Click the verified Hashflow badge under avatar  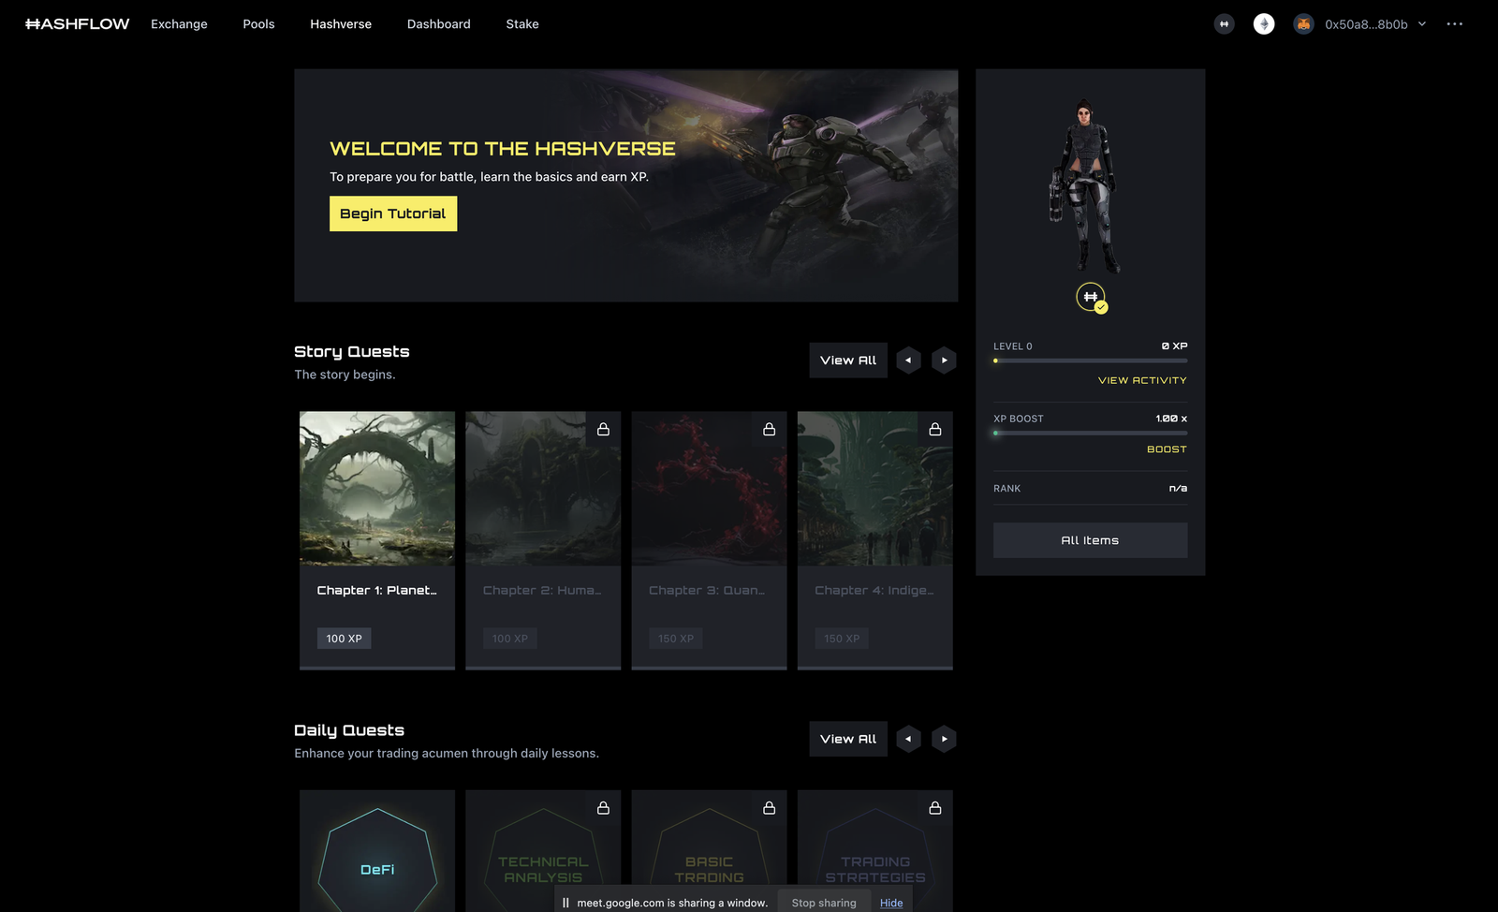(x=1091, y=298)
